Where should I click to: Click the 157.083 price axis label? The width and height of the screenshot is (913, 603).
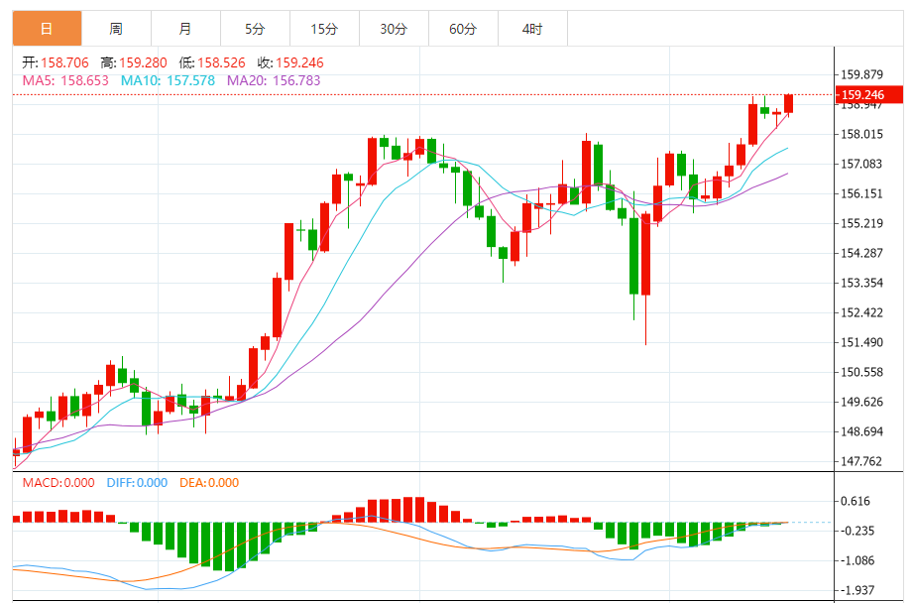tap(861, 164)
